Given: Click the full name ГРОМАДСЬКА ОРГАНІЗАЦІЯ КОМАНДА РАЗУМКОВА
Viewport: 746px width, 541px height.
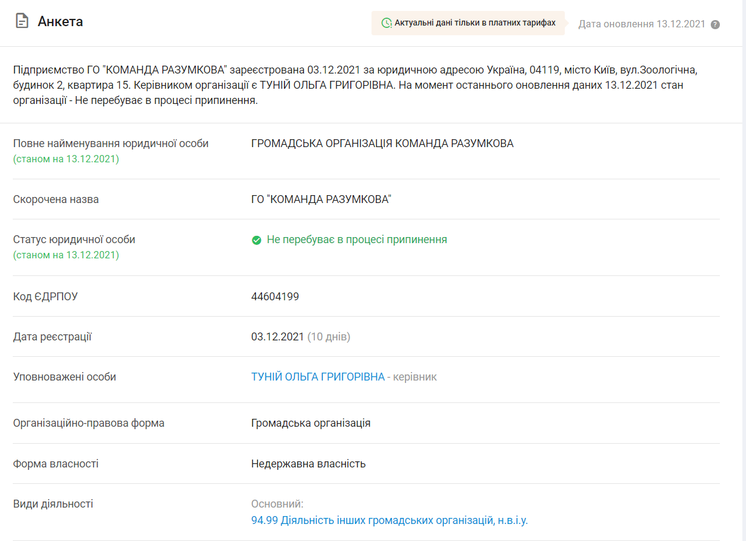Looking at the screenshot, I should [x=382, y=143].
